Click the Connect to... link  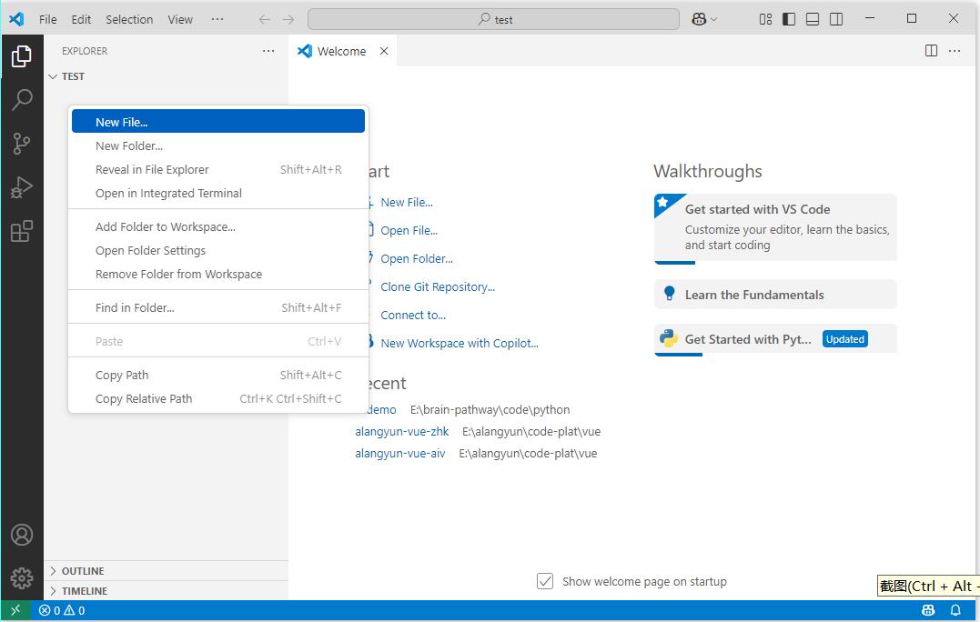tap(413, 315)
